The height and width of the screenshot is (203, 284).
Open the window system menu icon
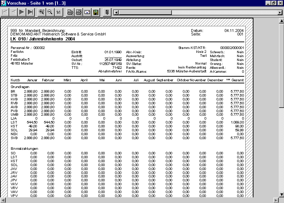coord(4,3)
